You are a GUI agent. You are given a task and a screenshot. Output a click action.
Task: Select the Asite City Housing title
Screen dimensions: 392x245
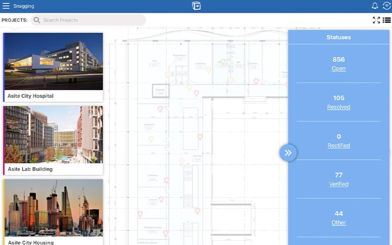(x=31, y=242)
